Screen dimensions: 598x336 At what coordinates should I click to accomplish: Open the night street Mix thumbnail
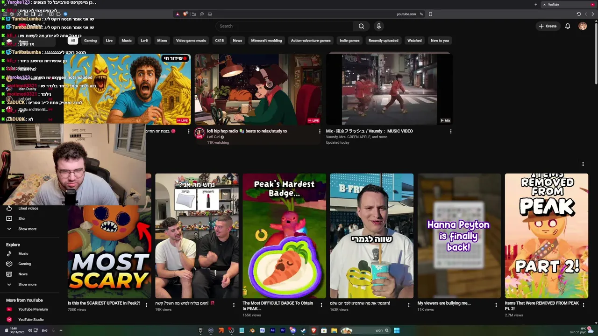pyautogui.click(x=389, y=89)
